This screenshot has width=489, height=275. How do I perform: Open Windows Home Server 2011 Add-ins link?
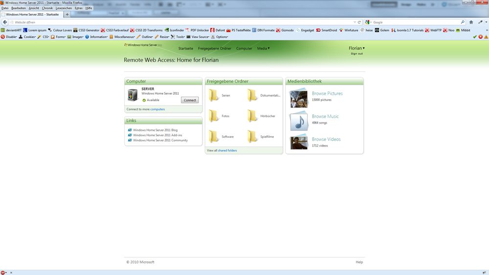coord(157,135)
